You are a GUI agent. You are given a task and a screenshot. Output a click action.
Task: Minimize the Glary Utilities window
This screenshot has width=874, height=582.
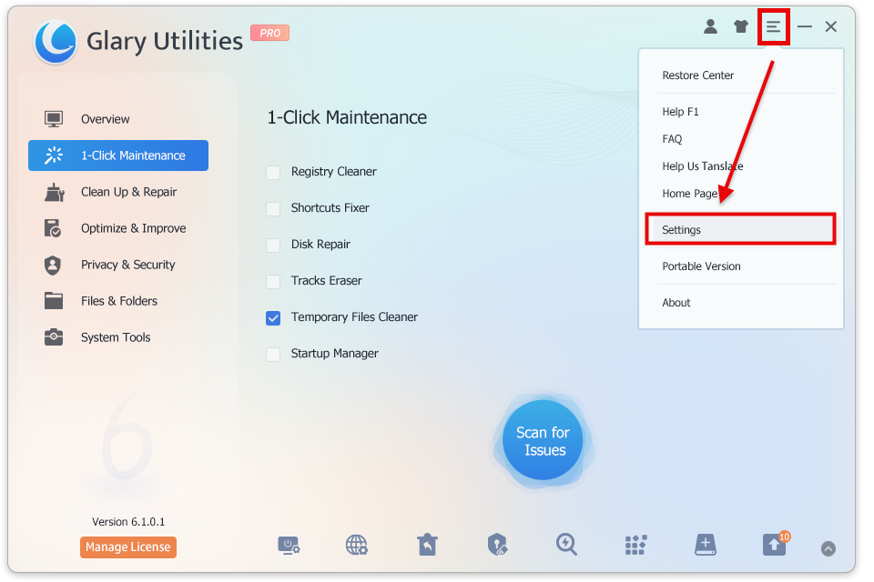(804, 26)
